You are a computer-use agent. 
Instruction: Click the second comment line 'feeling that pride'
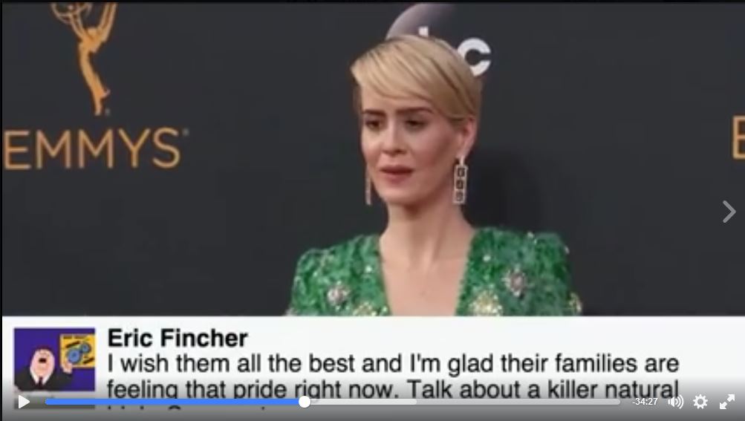(x=393, y=389)
